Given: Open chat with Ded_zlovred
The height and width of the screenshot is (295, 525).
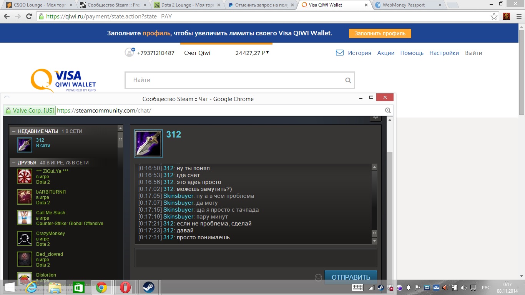Looking at the screenshot, I should point(64,259).
